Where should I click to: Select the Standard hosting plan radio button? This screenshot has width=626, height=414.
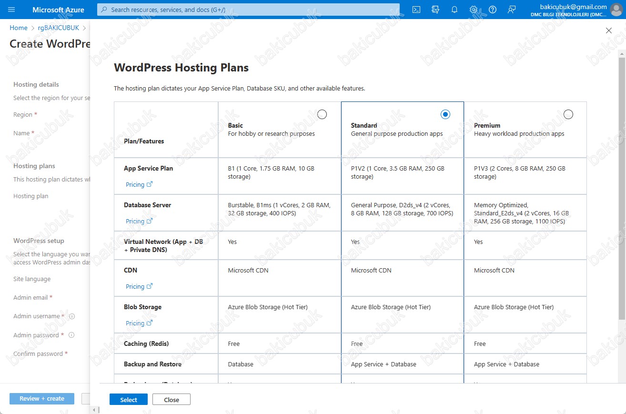[445, 114]
